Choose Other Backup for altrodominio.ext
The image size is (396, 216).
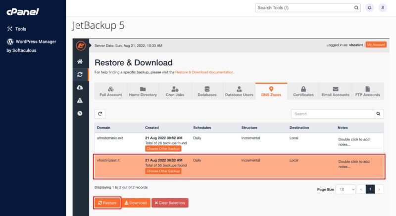163,149
